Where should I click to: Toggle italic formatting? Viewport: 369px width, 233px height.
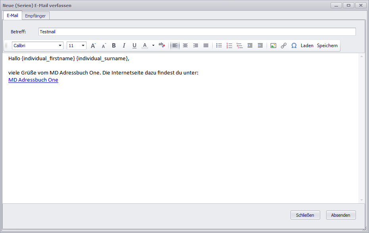click(124, 46)
